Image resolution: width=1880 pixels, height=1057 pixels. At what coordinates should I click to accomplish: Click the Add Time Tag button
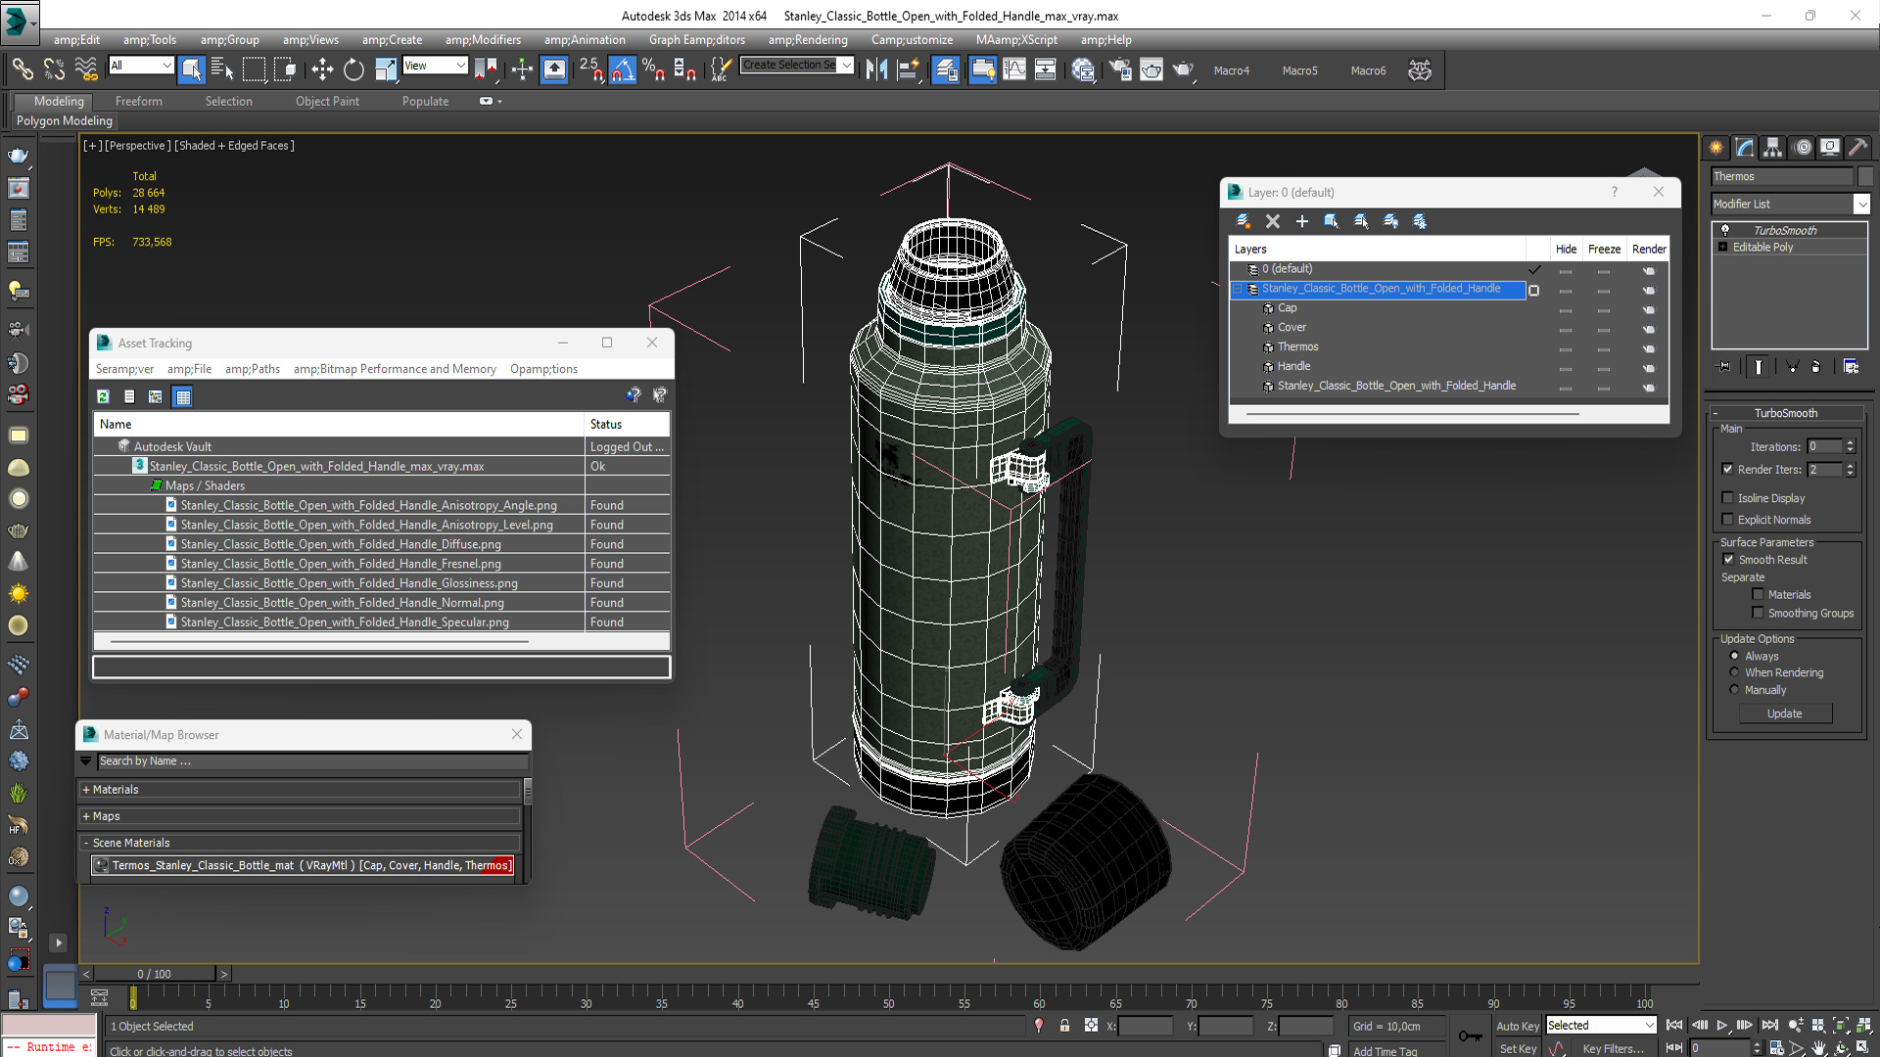pos(1385,1051)
